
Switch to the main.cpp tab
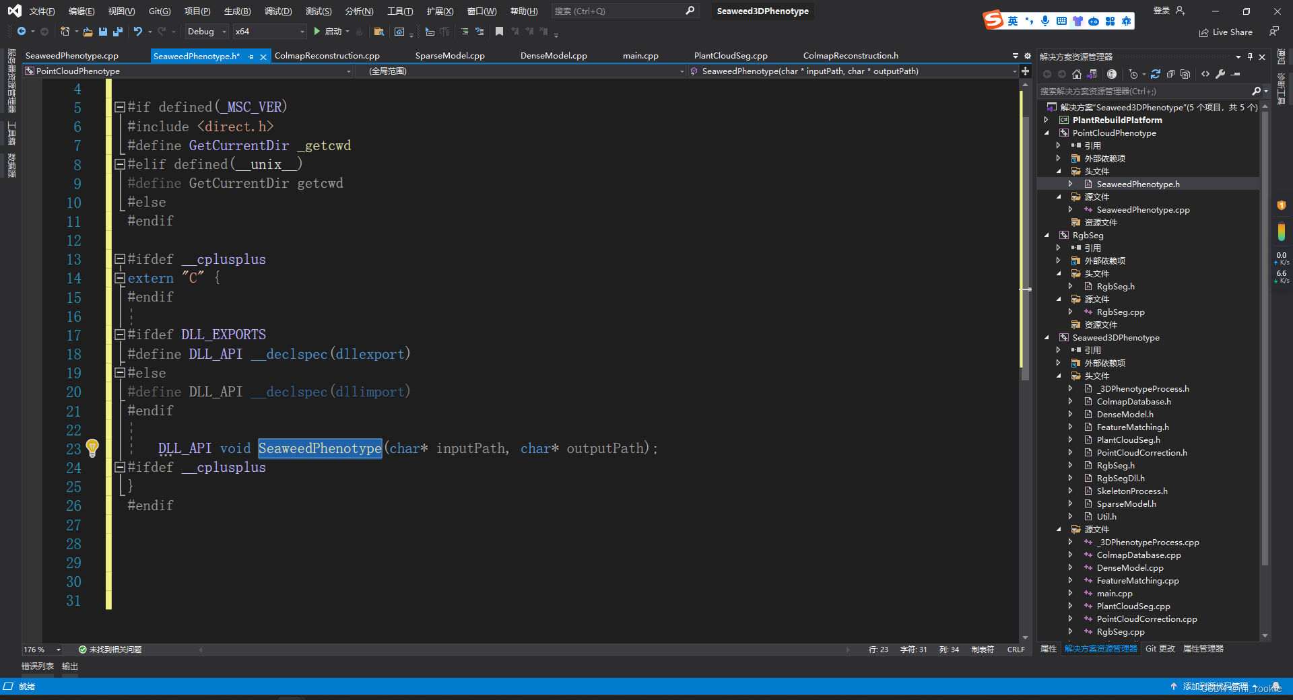click(x=640, y=56)
